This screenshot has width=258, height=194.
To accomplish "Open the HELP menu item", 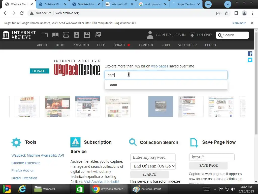I will click(x=101, y=45).
